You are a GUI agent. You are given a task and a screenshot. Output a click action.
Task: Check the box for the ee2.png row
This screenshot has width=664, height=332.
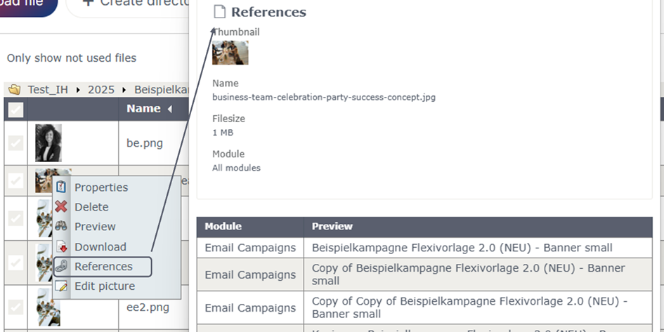(15, 307)
